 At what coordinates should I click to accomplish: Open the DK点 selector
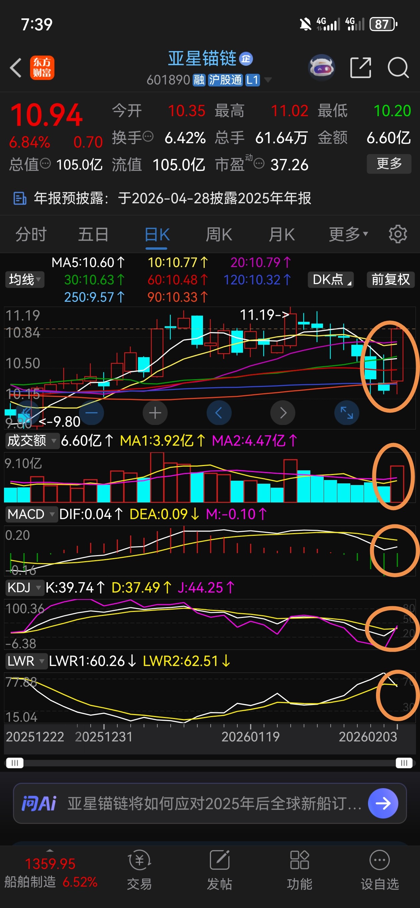(x=331, y=279)
